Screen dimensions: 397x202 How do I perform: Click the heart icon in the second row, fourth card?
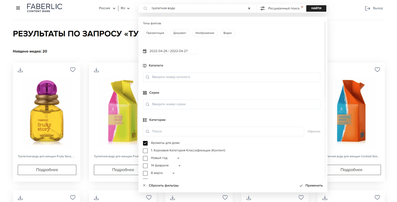coord(301,197)
